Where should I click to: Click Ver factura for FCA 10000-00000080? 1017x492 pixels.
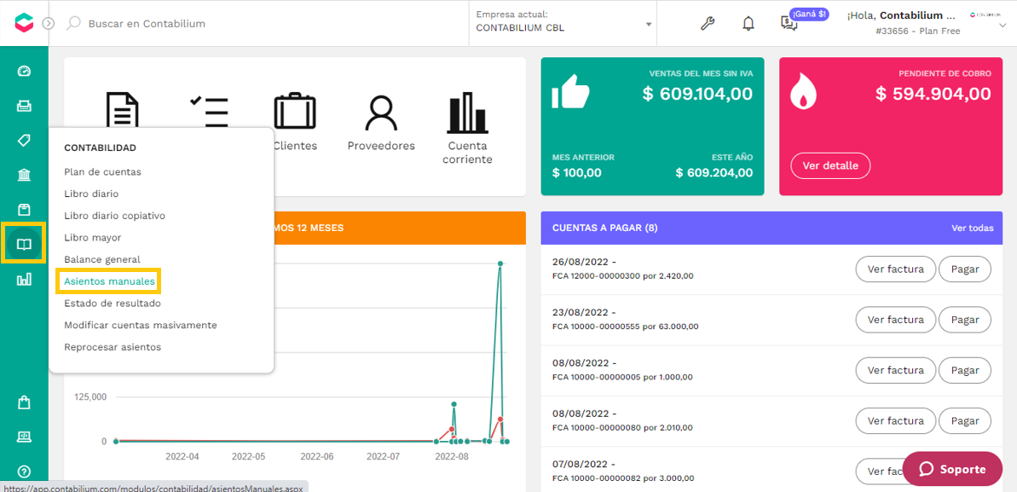point(896,420)
